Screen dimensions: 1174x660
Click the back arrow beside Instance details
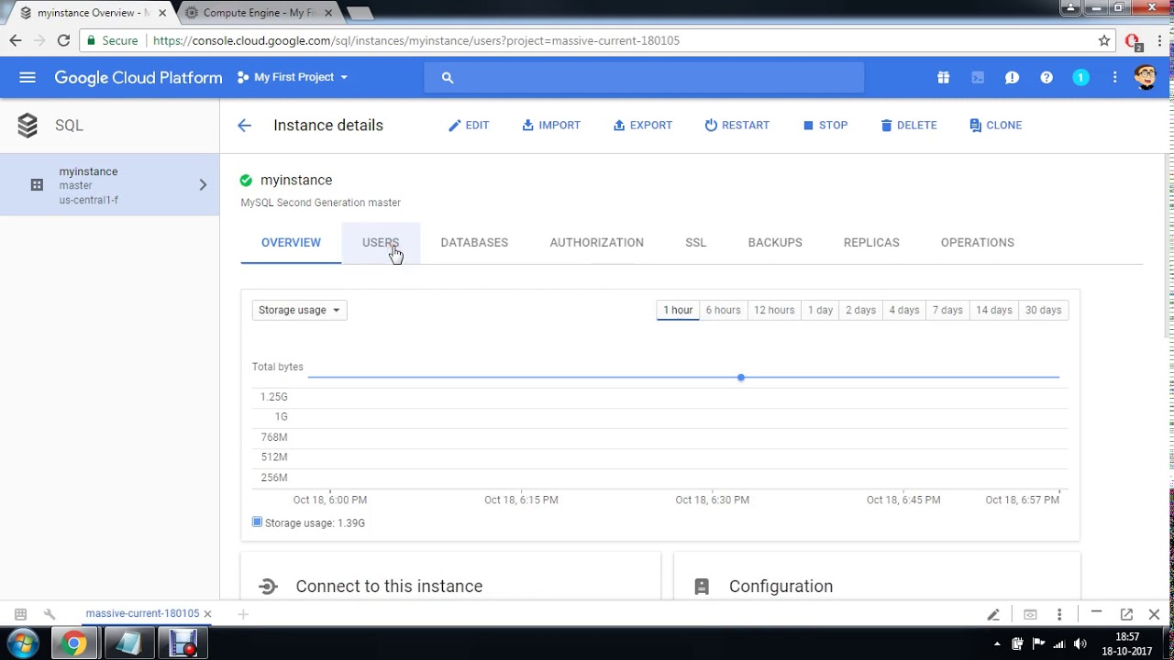(x=244, y=126)
